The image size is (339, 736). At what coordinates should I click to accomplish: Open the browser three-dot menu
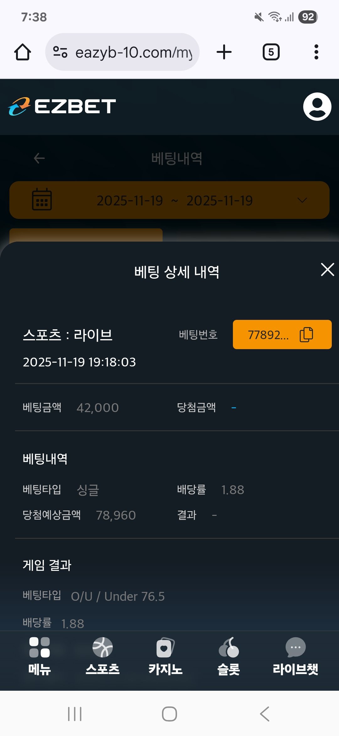[x=316, y=52]
